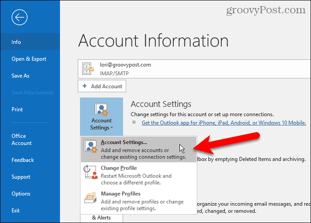Choose 'Account Settings...' from the dropdown menu

coord(139,149)
